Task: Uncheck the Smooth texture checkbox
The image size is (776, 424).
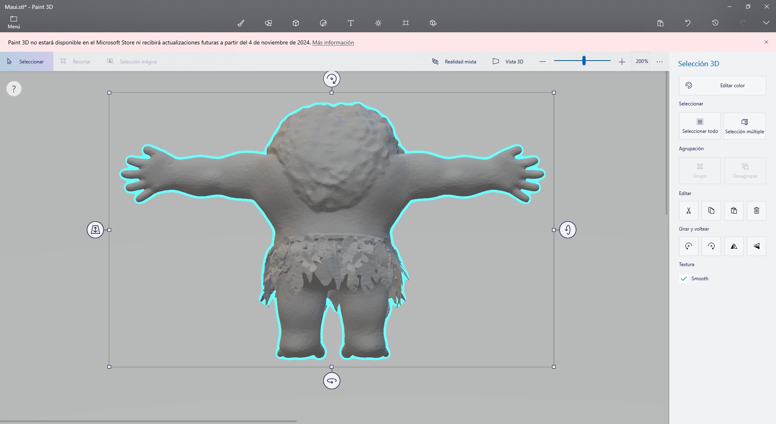Action: coord(684,279)
